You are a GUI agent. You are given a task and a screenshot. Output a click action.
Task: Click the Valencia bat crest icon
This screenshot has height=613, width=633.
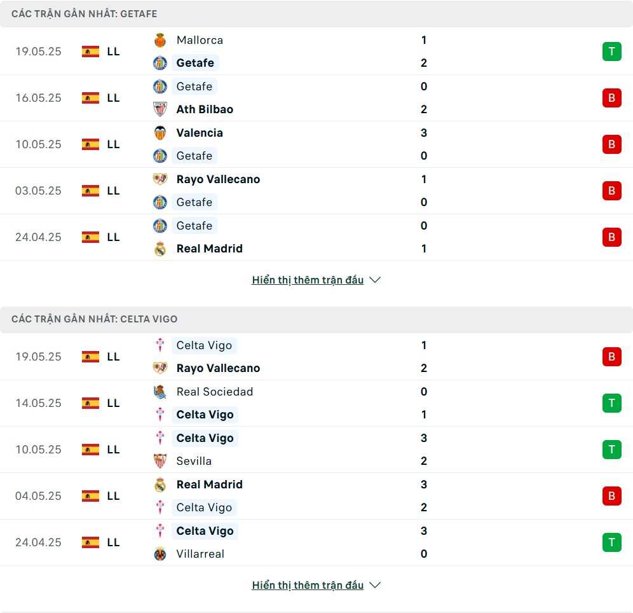[x=160, y=133]
